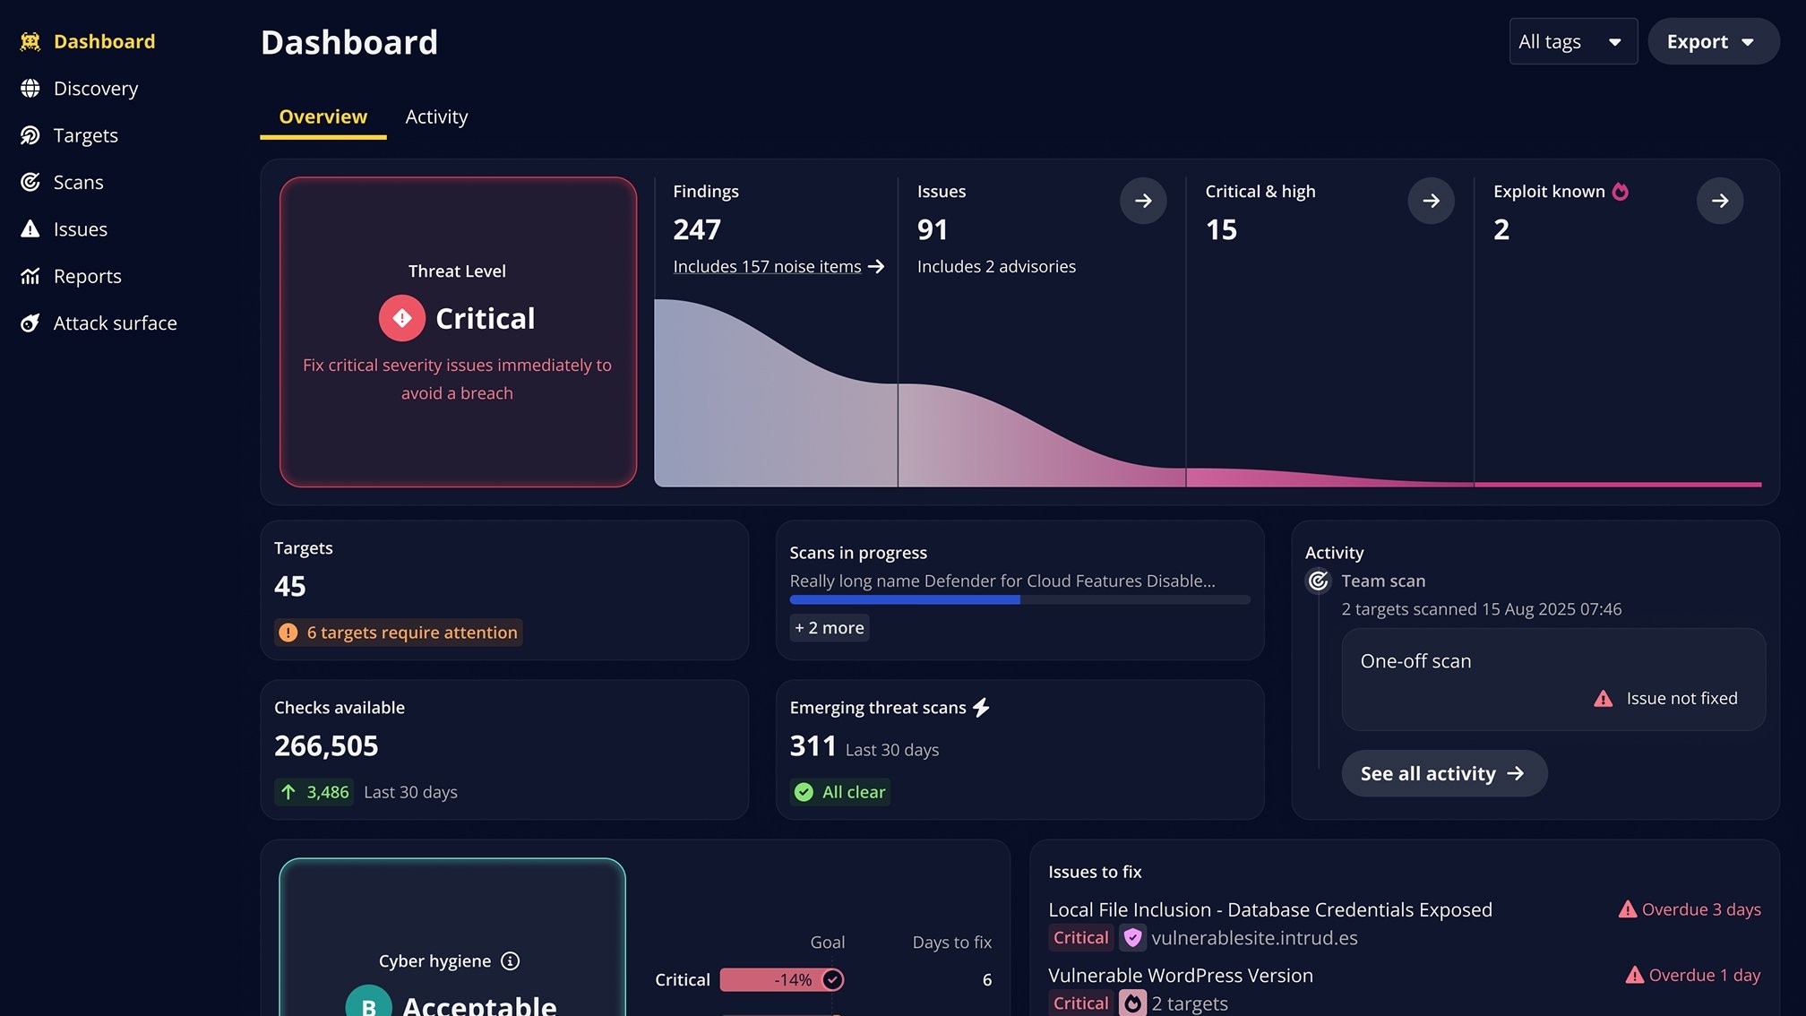Click the Issues warning icon in sidebar

30,228
